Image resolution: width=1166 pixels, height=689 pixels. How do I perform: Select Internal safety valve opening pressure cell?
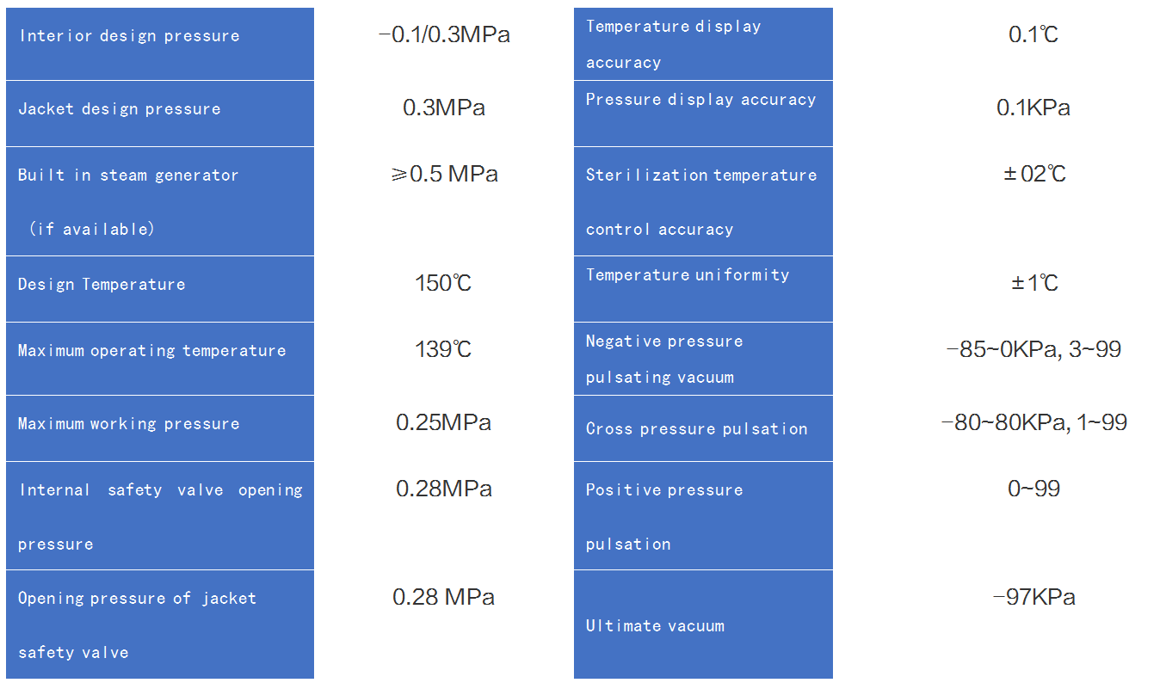[x=160, y=516]
